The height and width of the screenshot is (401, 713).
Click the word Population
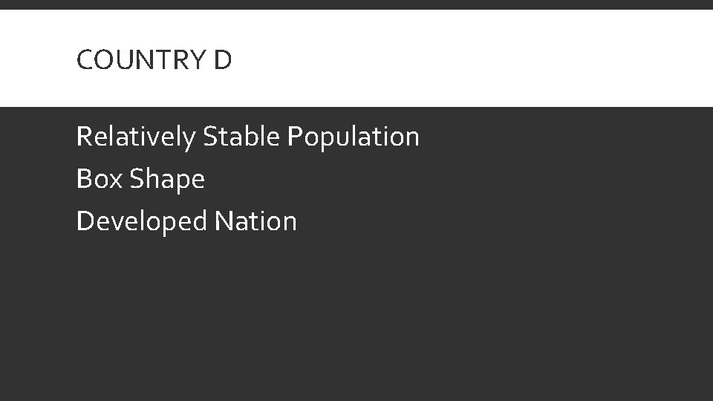pyautogui.click(x=354, y=137)
